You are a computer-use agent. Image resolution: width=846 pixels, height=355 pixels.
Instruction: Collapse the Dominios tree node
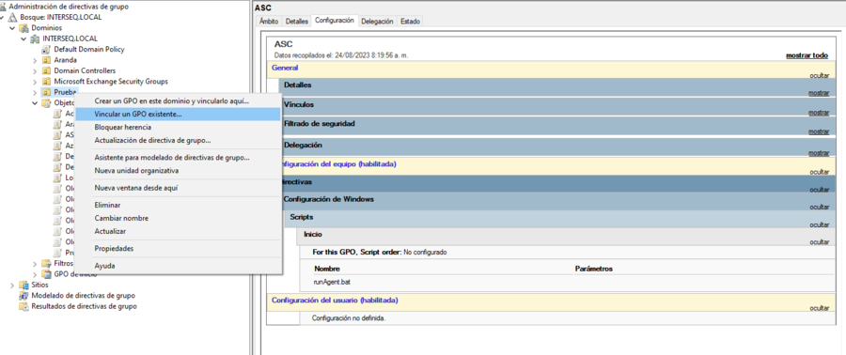click(x=12, y=27)
